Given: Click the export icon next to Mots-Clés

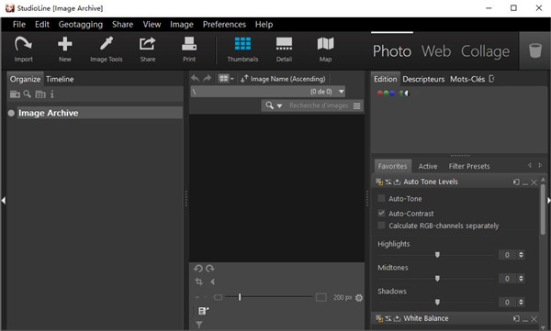Looking at the screenshot, I should (x=491, y=79).
